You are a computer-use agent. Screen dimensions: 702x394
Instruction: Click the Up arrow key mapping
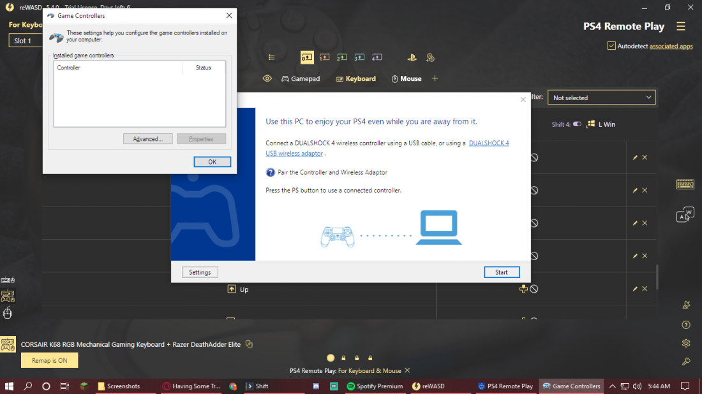click(x=238, y=289)
